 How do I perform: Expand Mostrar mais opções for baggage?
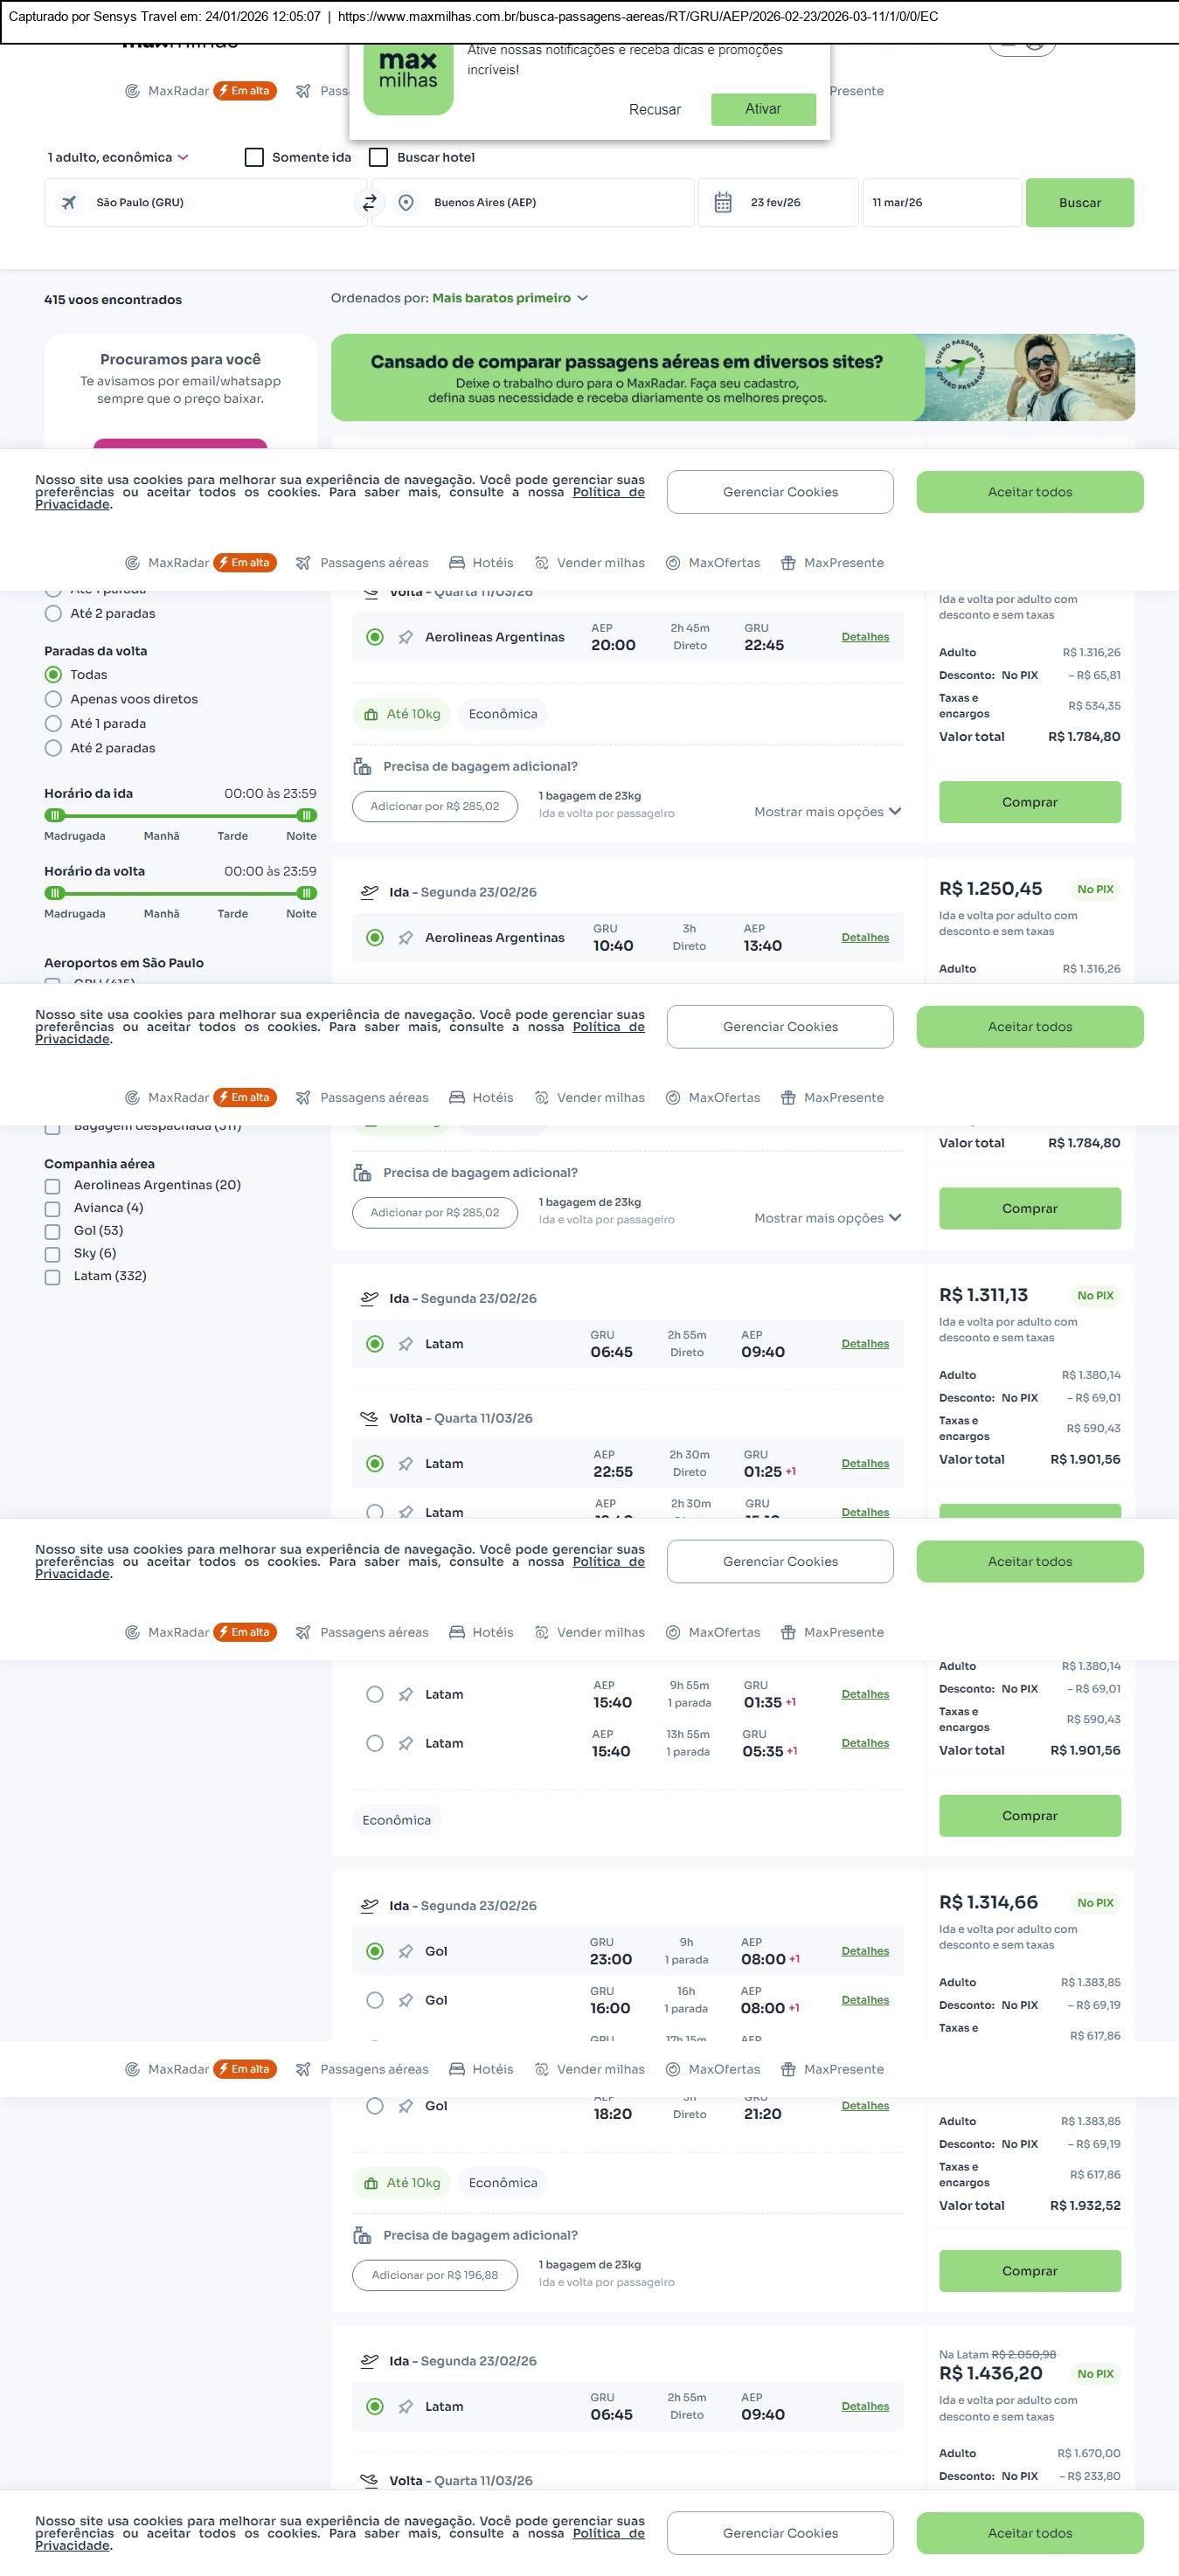[827, 813]
